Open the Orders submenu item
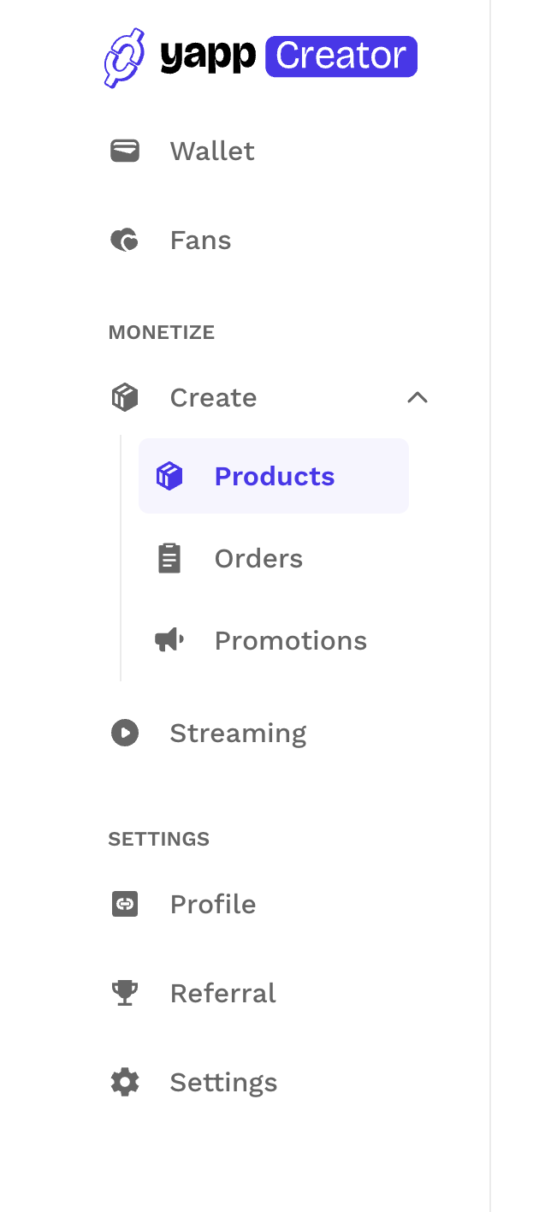Viewport: 551px width, 1212px height. click(258, 559)
